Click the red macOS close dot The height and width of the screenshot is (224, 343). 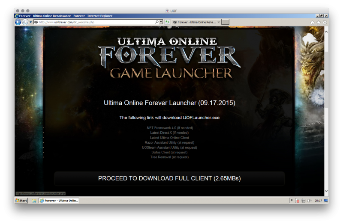(18, 11)
